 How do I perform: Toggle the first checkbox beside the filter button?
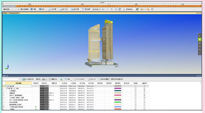click(100, 79)
